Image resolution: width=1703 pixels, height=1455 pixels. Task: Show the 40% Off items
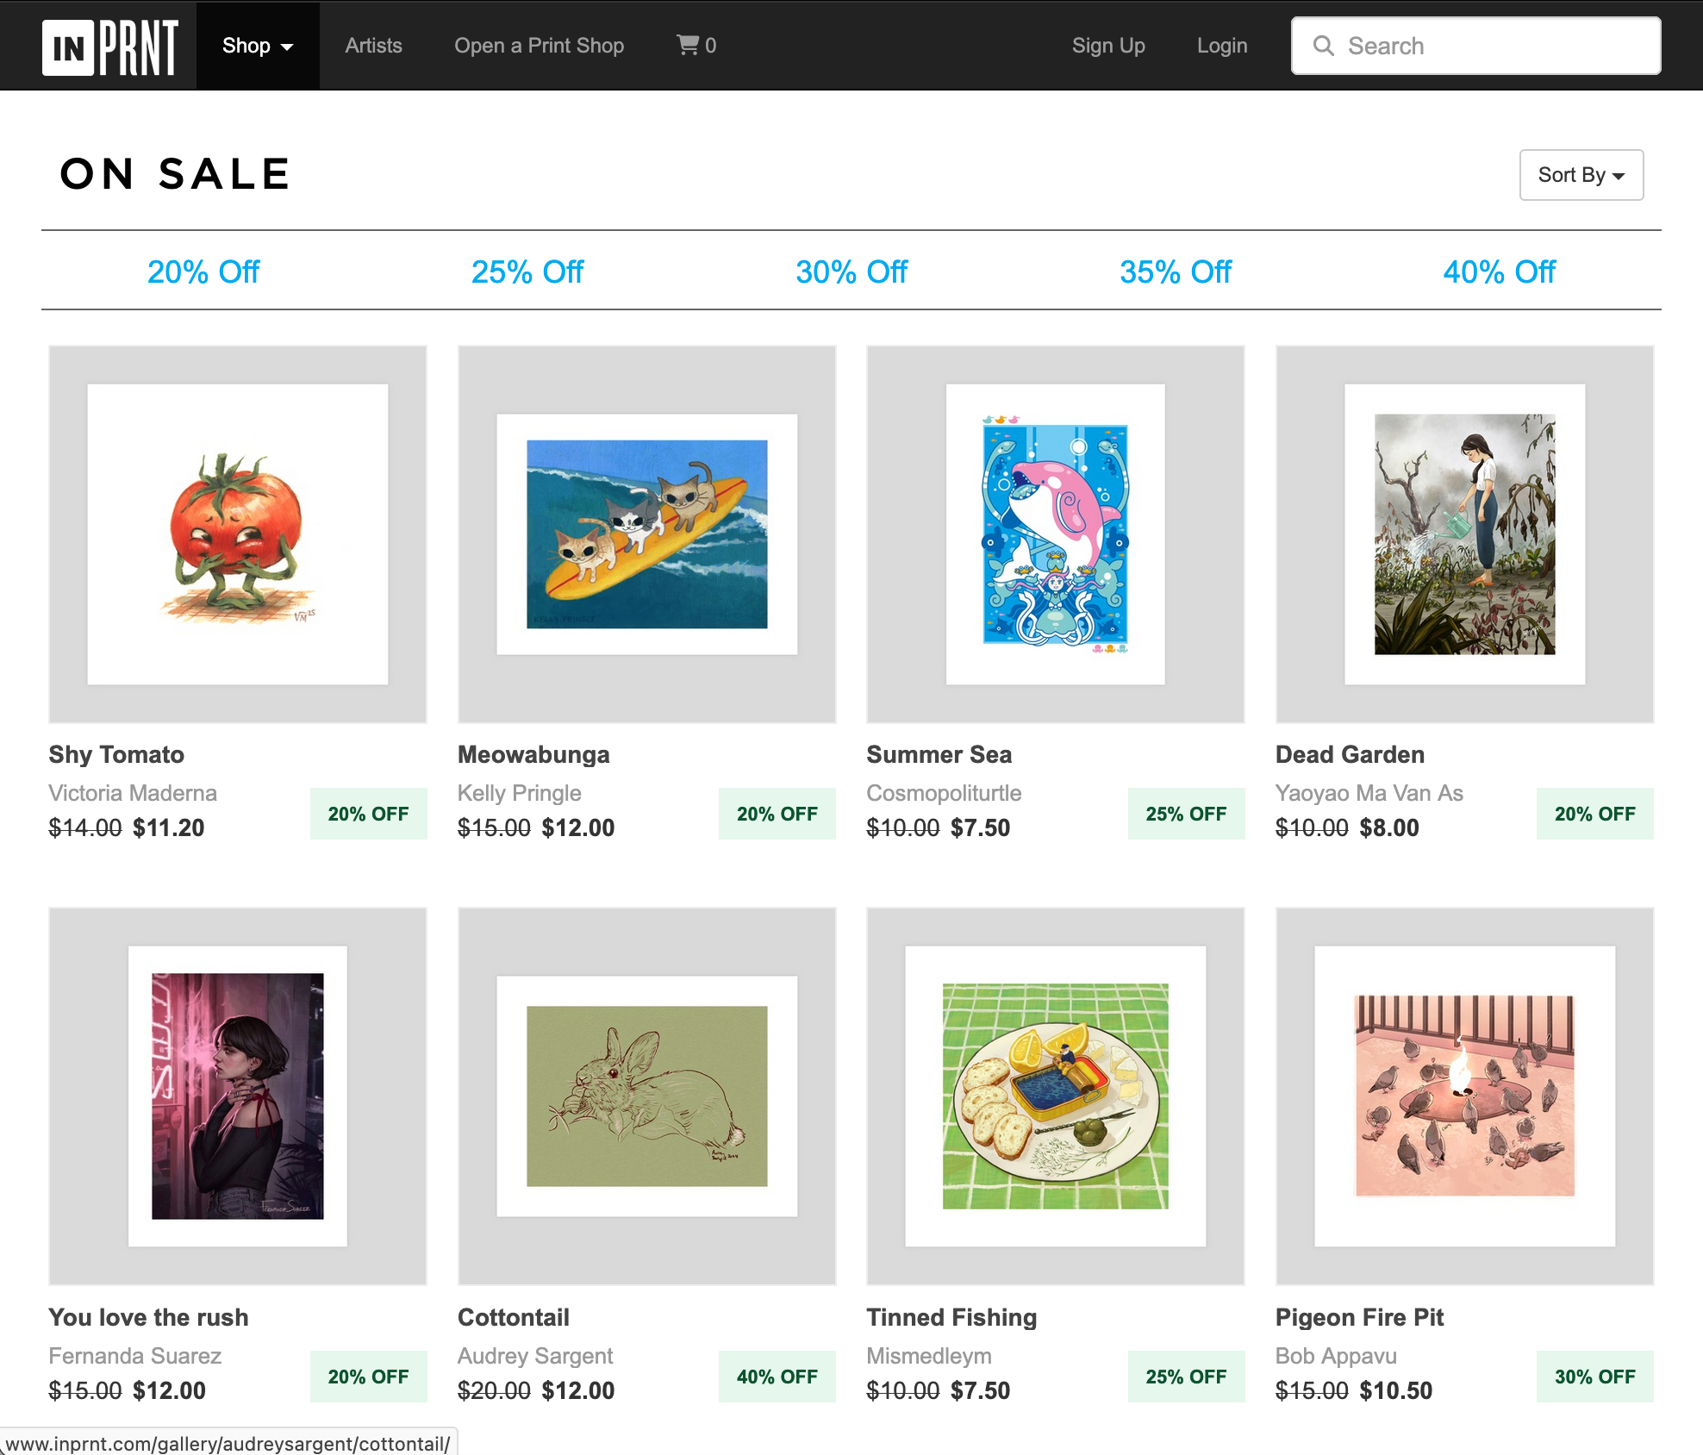click(1499, 272)
